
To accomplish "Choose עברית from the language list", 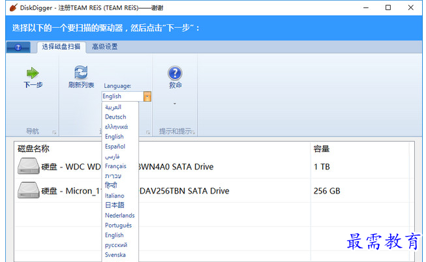I will click(113, 176).
